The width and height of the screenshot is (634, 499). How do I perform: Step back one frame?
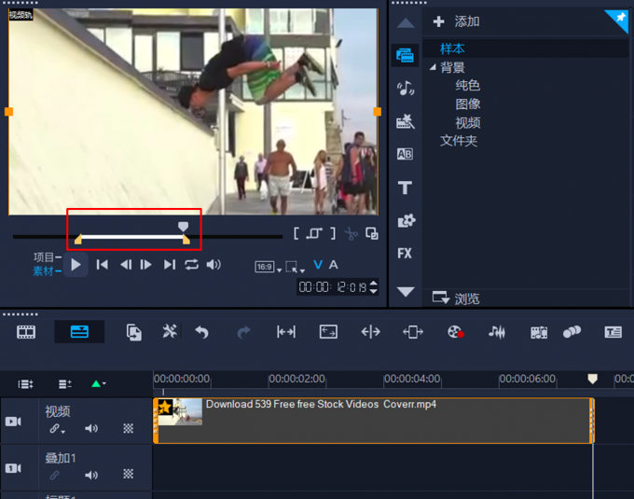[x=126, y=265]
